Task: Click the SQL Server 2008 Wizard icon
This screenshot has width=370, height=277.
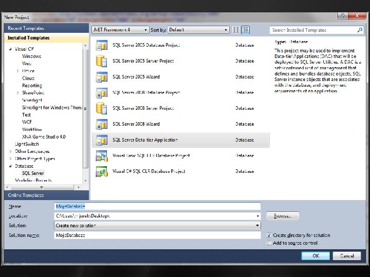Action: 102,124
